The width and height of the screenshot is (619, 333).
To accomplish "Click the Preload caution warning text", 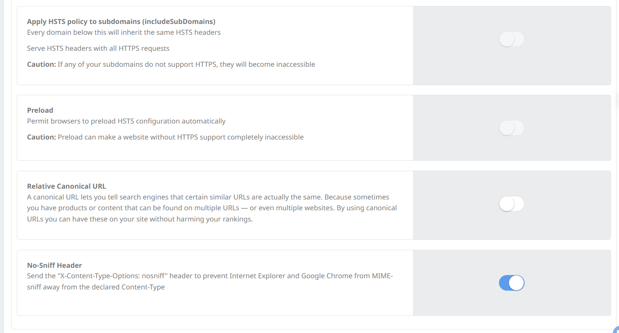I will pyautogui.click(x=180, y=137).
